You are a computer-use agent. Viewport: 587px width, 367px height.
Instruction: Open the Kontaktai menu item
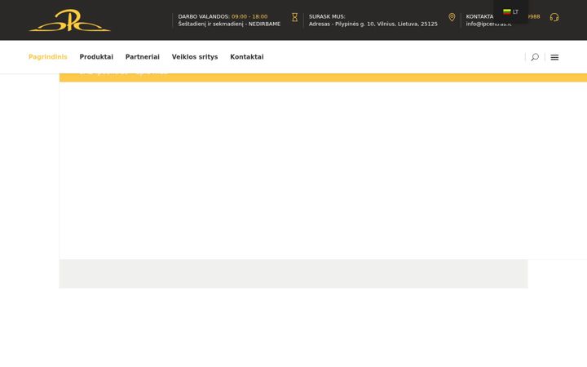click(247, 57)
